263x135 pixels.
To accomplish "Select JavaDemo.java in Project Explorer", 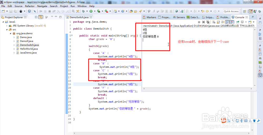I will click(28, 53).
